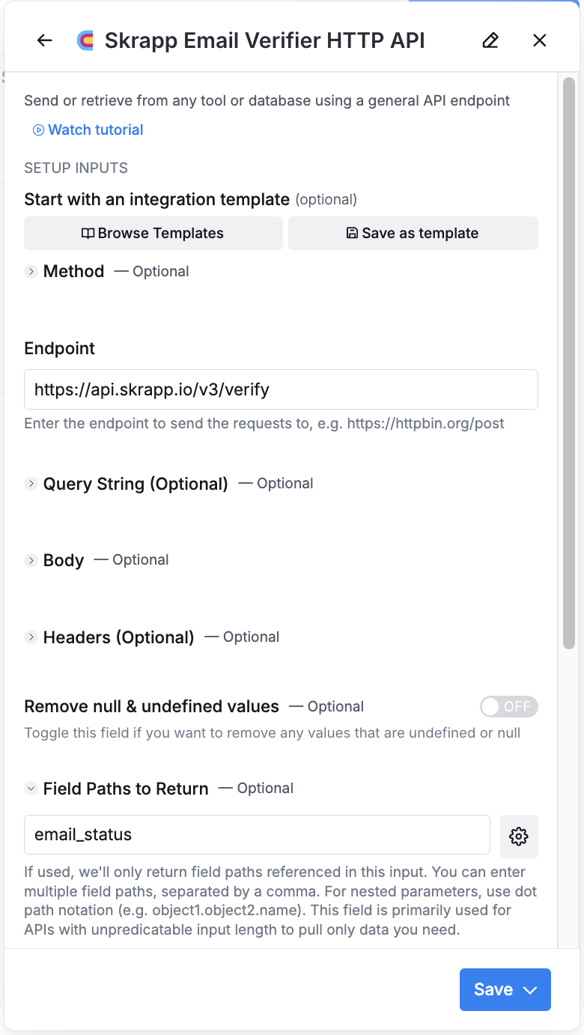584x1035 pixels.
Task: Close the Skrapp Email Verifier dialog
Action: [x=540, y=40]
